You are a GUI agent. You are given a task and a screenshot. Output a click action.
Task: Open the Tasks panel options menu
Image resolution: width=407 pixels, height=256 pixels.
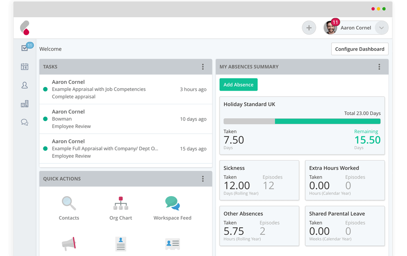[x=202, y=66]
